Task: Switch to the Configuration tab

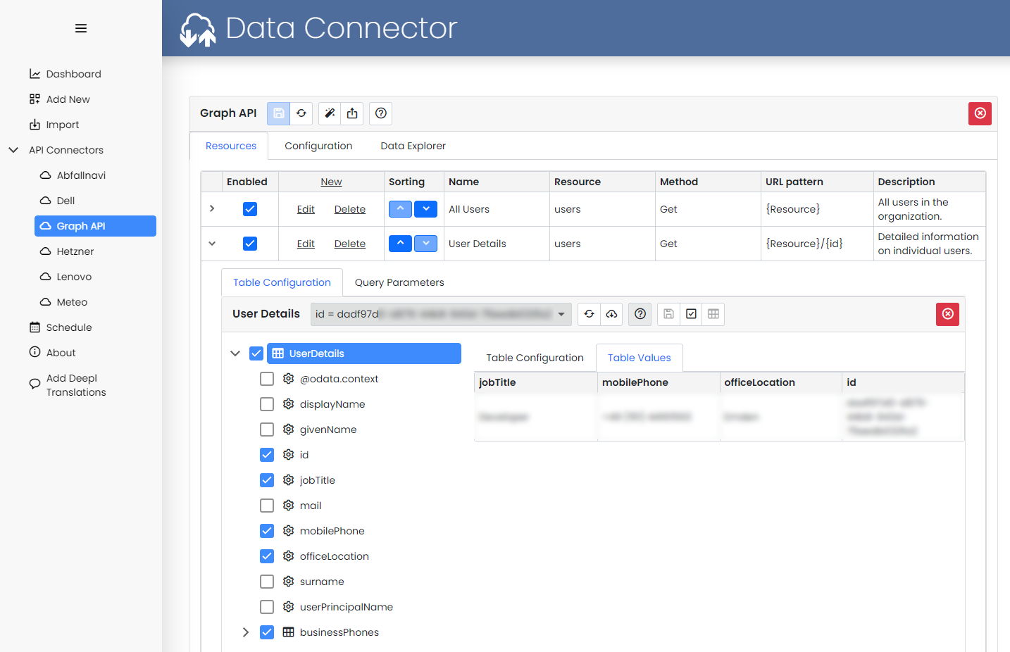Action: 318,146
